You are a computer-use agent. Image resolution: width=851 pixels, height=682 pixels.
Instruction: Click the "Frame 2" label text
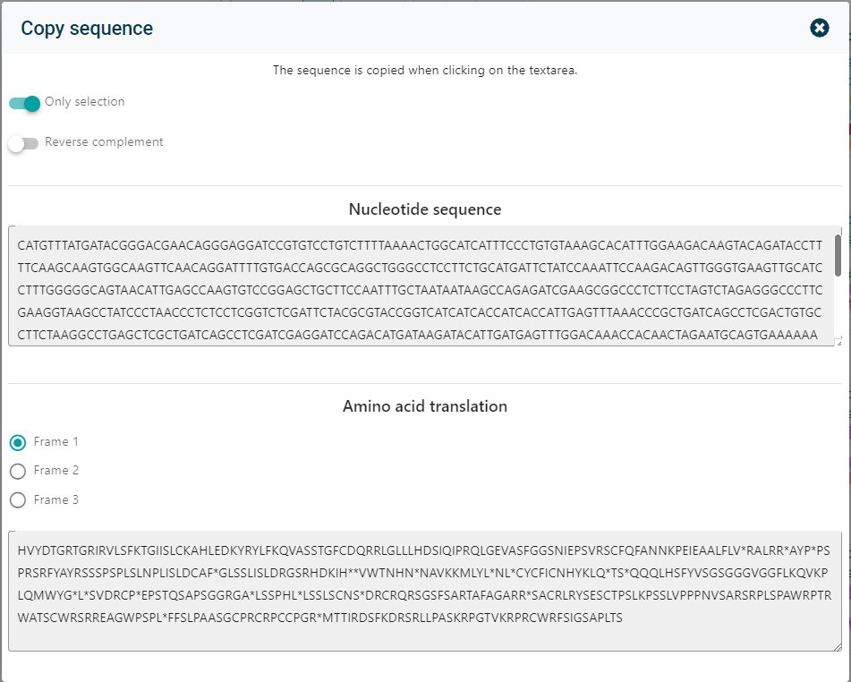coord(56,471)
